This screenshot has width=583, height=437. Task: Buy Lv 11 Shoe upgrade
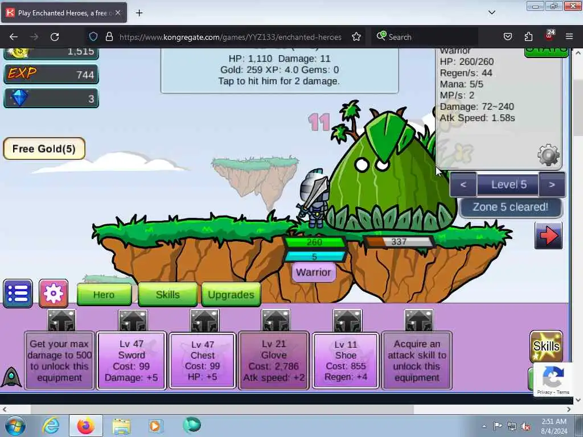click(346, 360)
